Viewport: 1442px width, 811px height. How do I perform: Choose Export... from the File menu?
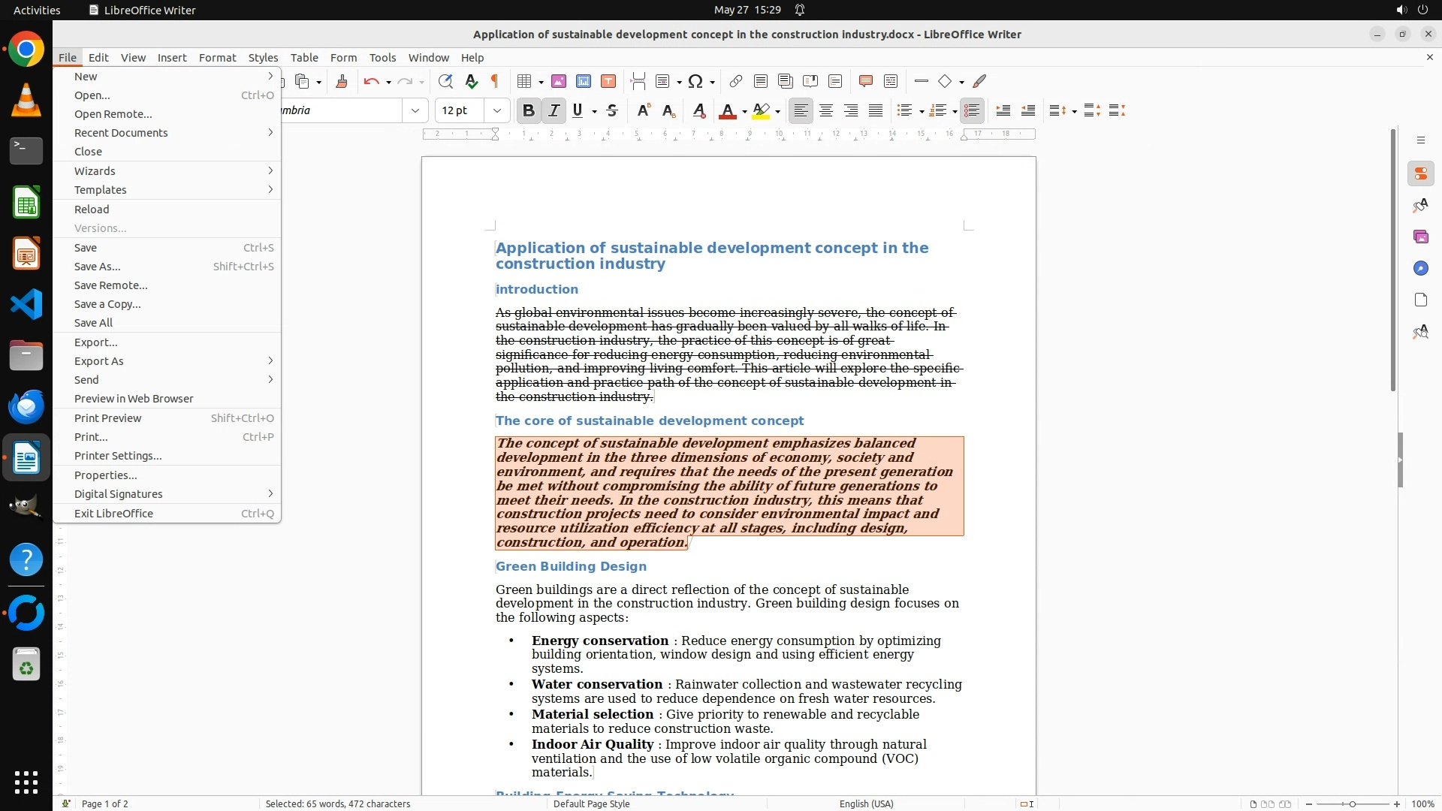tap(95, 342)
